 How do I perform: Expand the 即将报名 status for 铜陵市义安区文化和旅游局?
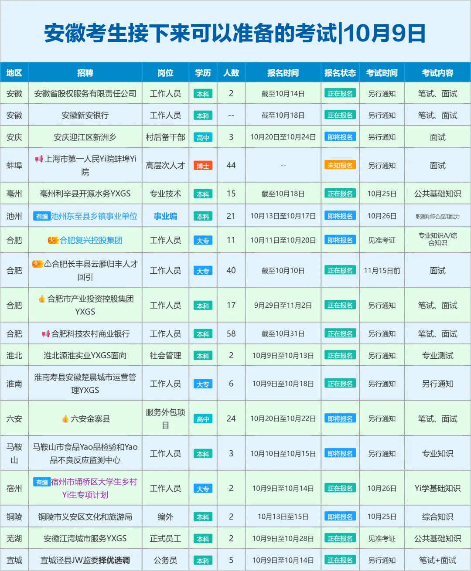click(340, 516)
